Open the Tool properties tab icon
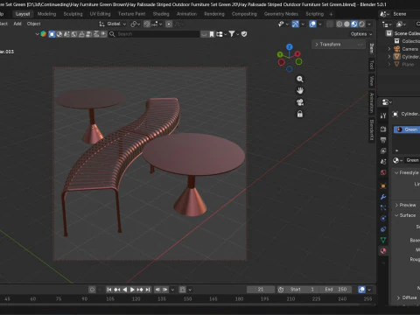 click(383, 115)
